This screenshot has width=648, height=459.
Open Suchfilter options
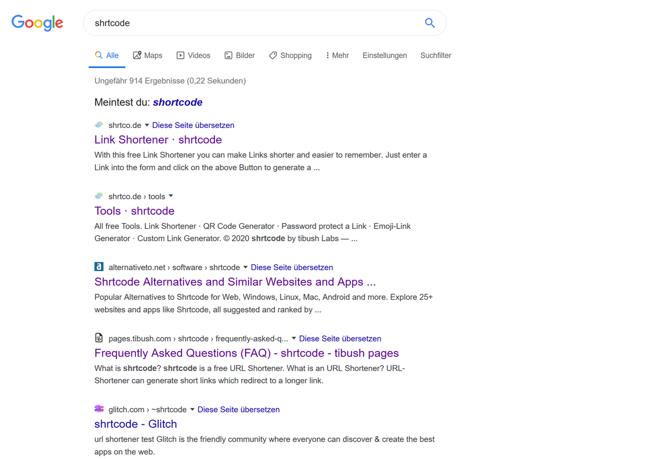[x=436, y=55]
